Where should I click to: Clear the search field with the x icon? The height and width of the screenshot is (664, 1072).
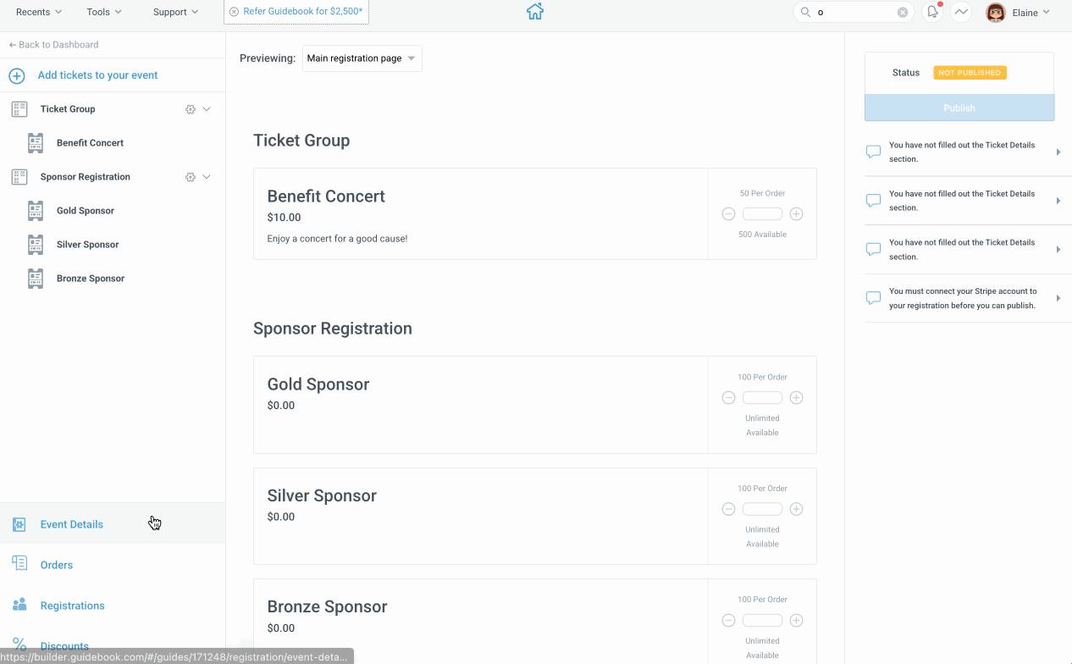903,13
